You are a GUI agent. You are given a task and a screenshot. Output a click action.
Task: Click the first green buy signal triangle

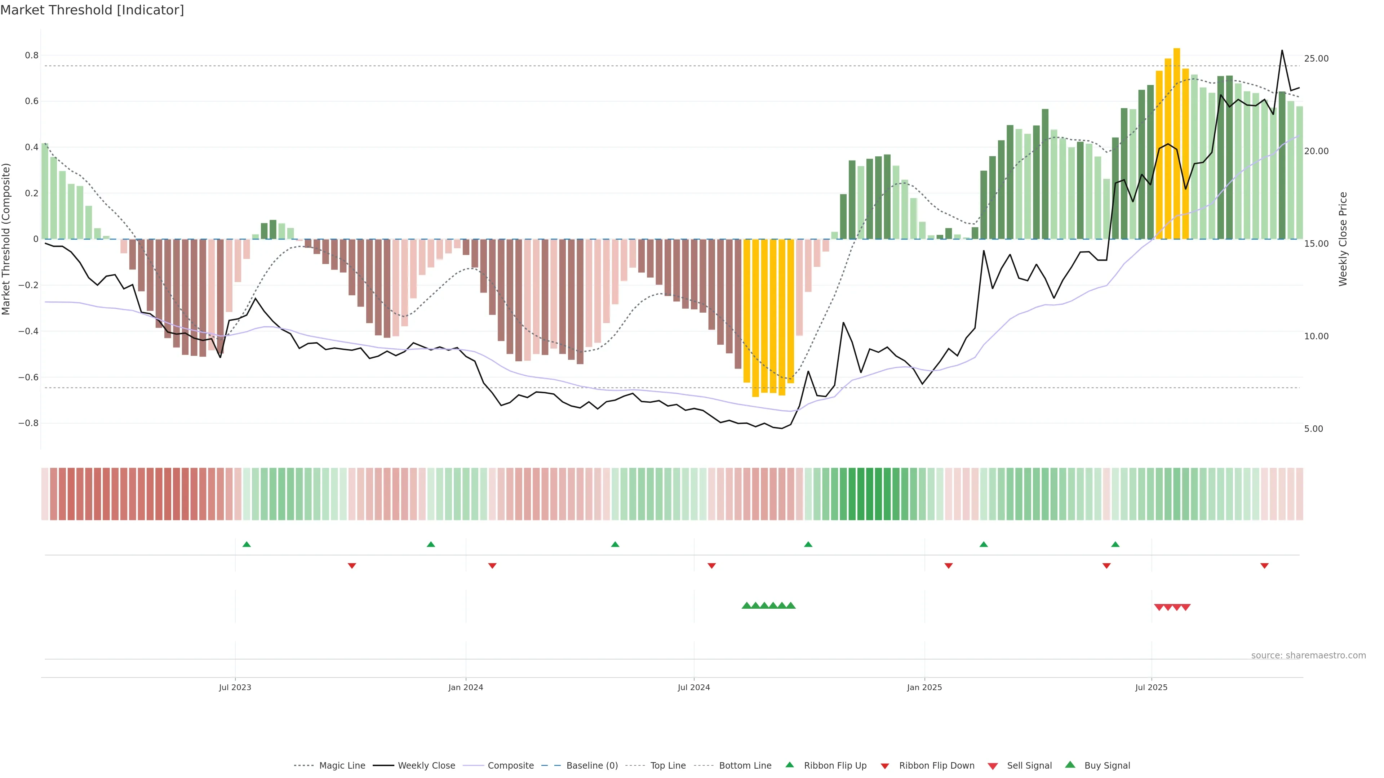746,605
